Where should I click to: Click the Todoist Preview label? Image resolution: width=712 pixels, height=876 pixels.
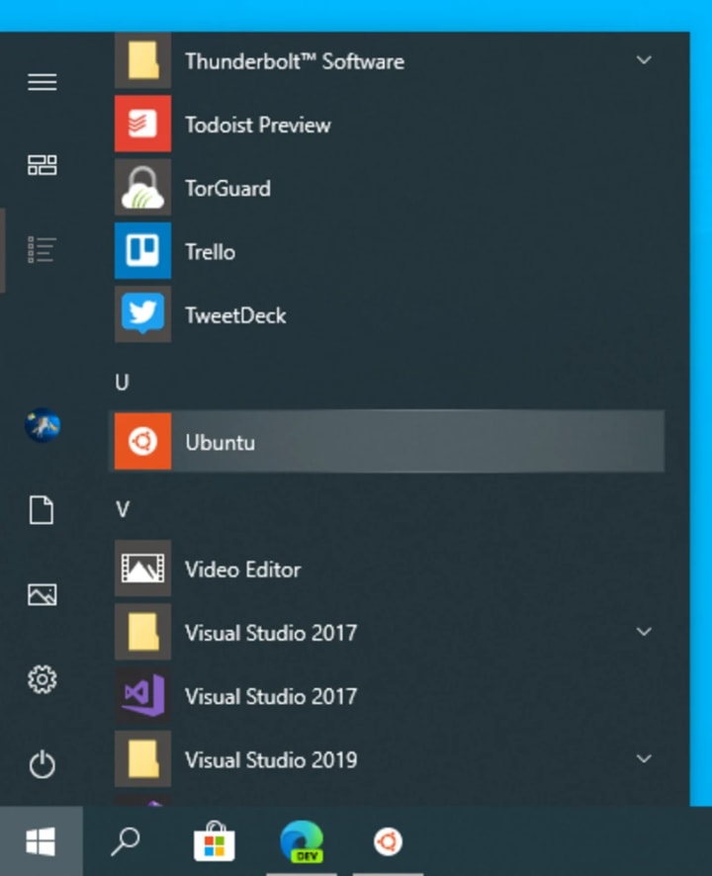(258, 126)
